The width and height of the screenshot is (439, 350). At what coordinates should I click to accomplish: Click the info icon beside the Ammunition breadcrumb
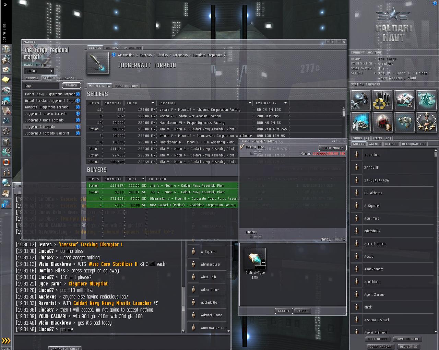click(x=114, y=55)
